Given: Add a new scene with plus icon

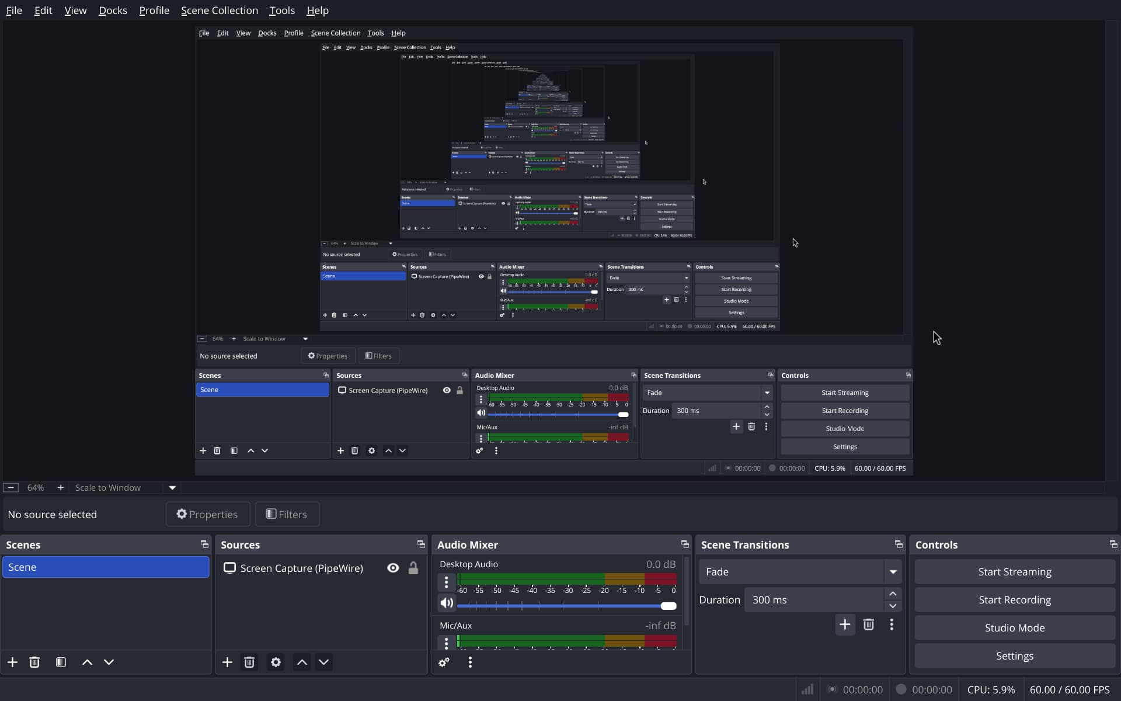Looking at the screenshot, I should [12, 662].
